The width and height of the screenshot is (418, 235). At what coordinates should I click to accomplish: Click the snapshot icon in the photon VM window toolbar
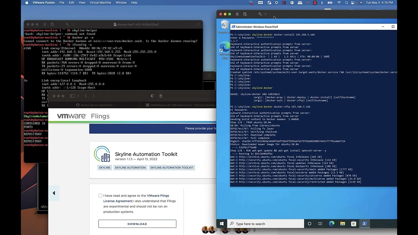coord(52,24)
